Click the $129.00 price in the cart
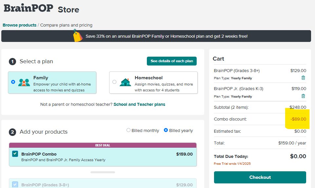The width and height of the screenshot is (315, 188). [298, 71]
